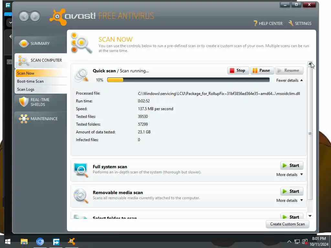Stop the running quick scan
331x248 pixels.
[238, 70]
